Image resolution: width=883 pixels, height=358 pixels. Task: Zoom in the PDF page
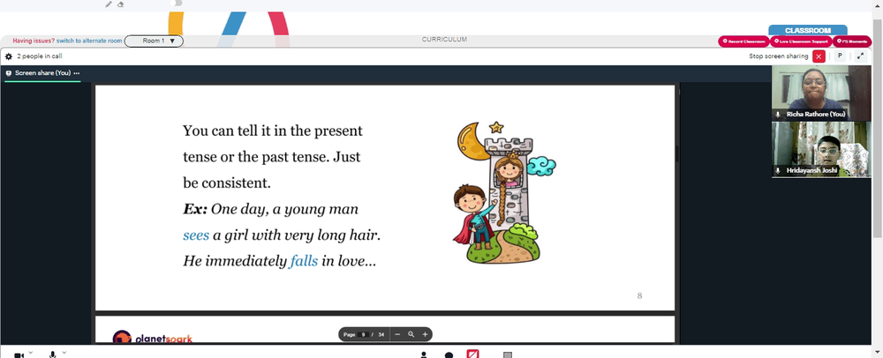point(426,334)
